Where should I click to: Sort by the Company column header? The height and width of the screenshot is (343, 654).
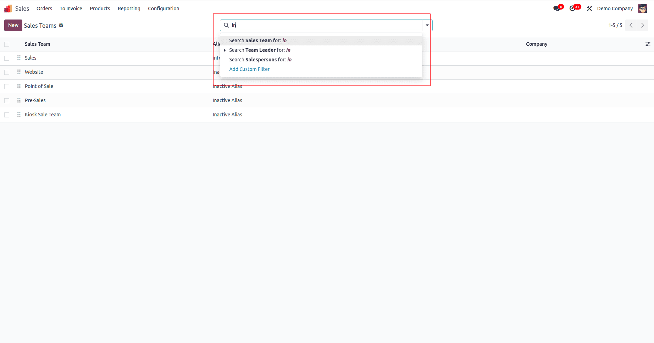[x=537, y=44]
